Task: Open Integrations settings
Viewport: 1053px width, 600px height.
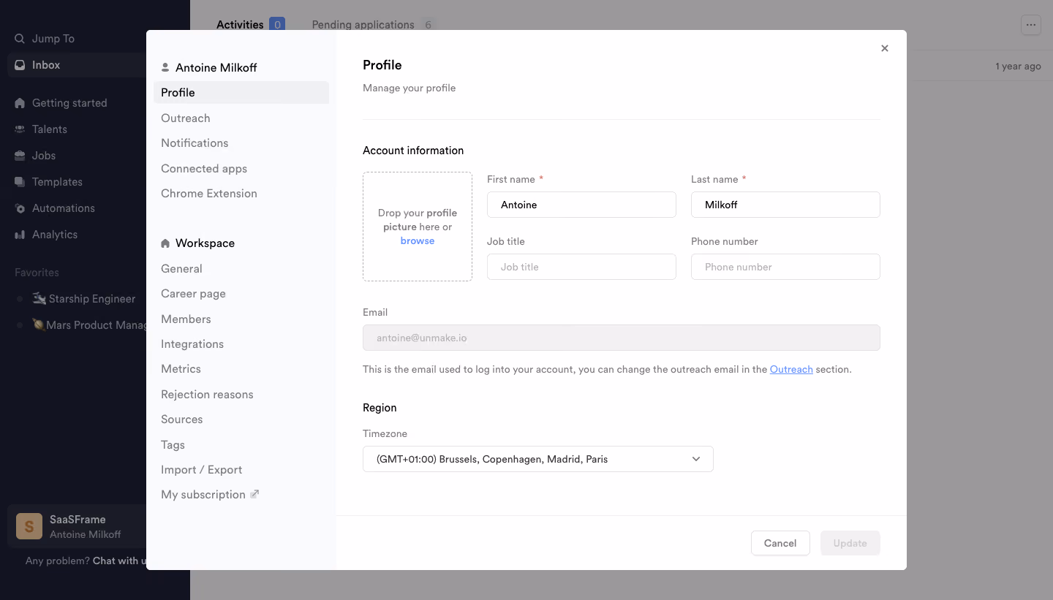Action: pyautogui.click(x=241, y=344)
